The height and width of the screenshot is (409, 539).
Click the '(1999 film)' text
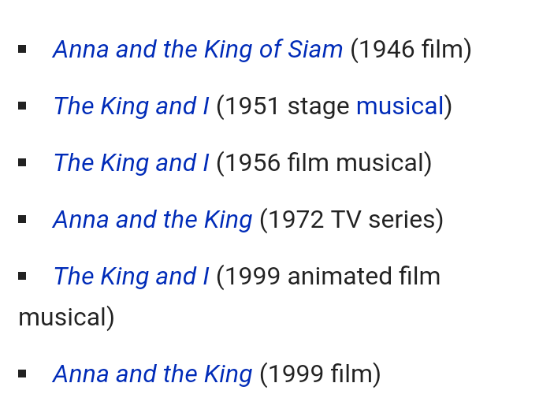(320, 374)
